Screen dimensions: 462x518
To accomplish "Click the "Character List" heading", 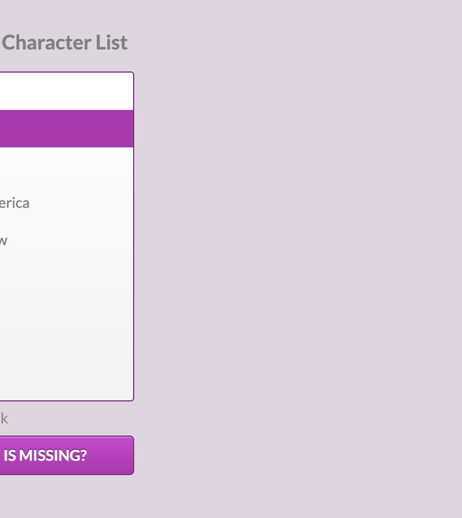I will pyautogui.click(x=64, y=42).
